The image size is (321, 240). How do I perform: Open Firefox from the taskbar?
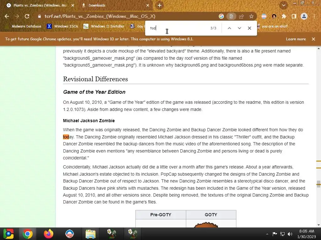49,234
